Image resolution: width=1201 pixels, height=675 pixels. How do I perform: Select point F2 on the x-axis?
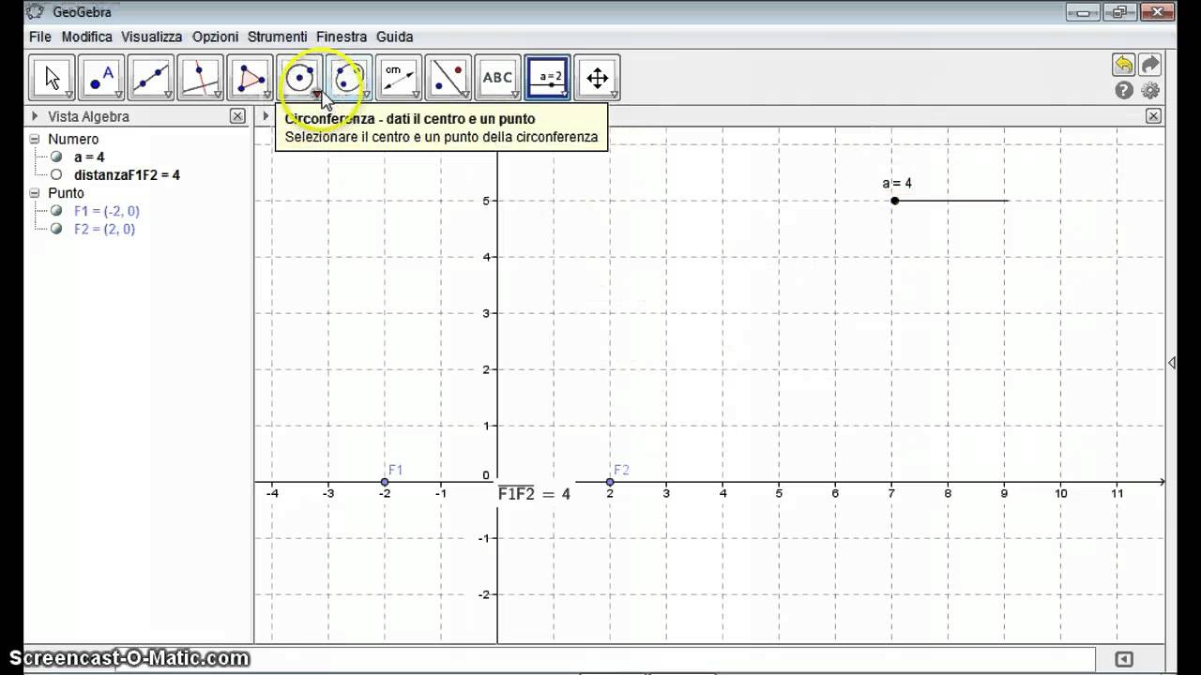pyautogui.click(x=610, y=482)
